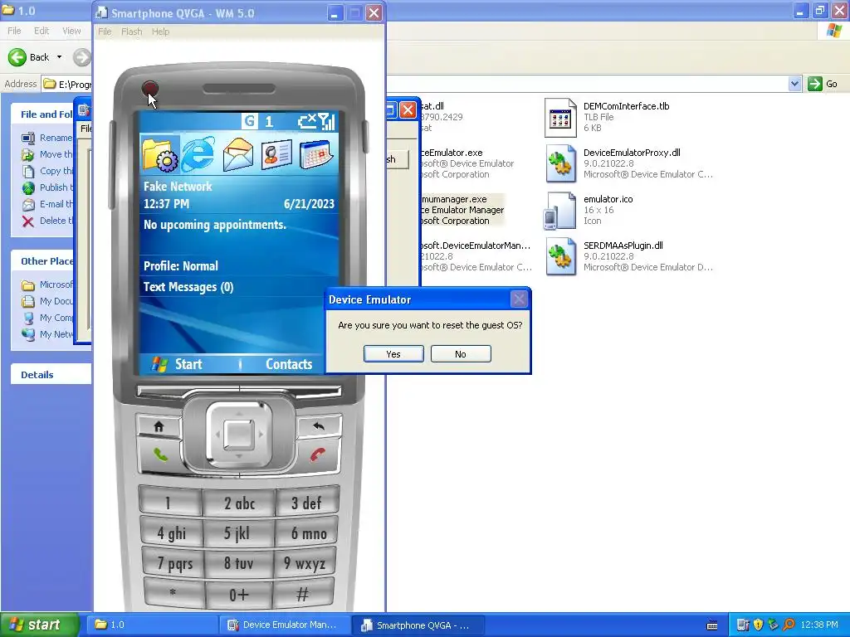Click the Go button
The image size is (850, 637).
click(823, 84)
